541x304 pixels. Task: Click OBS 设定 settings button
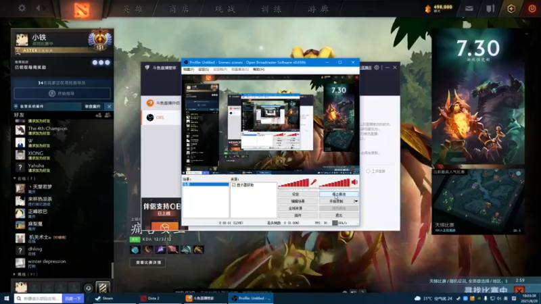(x=298, y=194)
